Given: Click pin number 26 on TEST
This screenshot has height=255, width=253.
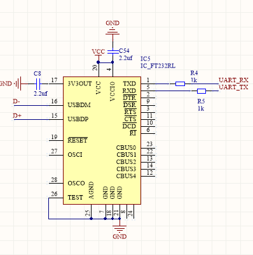Looking at the screenshot, I should pyautogui.click(x=54, y=194).
